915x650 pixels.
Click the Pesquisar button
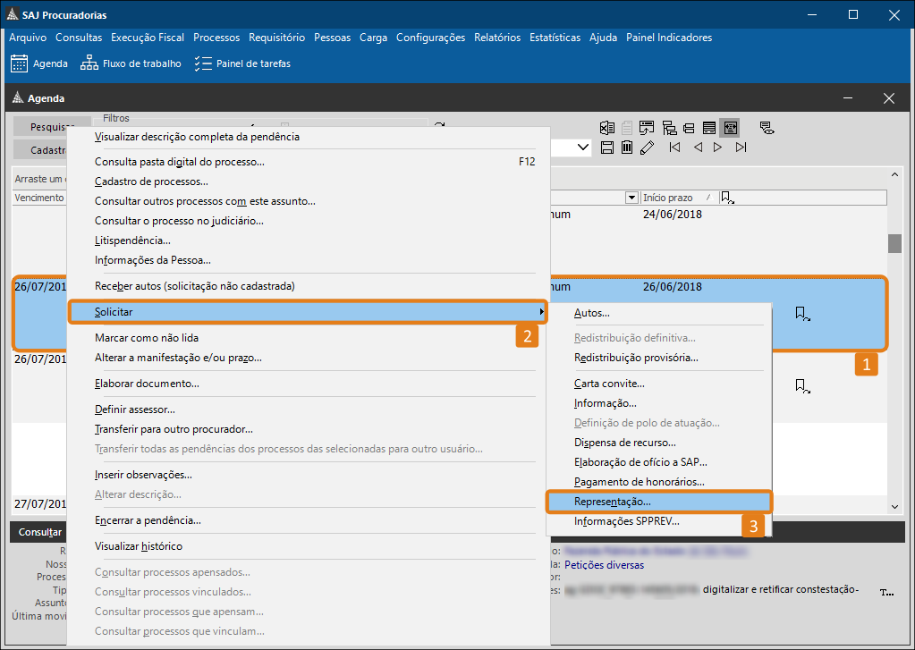(x=52, y=127)
